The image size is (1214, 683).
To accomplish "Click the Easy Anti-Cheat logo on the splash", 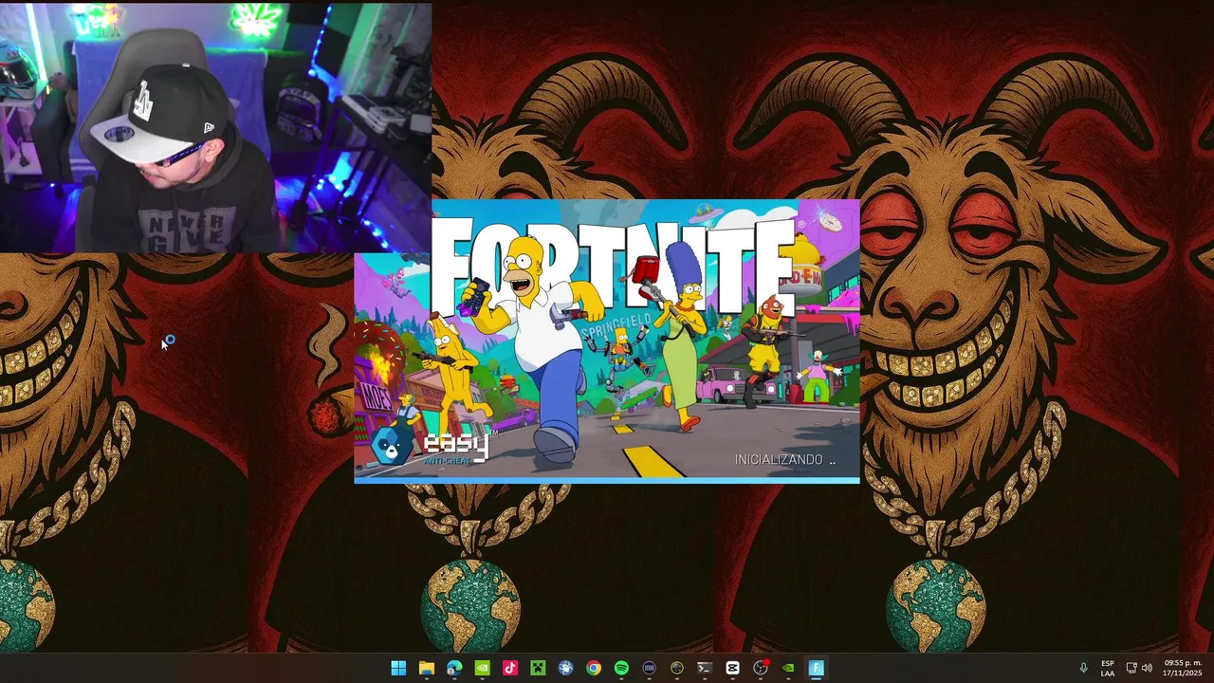I will pyautogui.click(x=432, y=446).
